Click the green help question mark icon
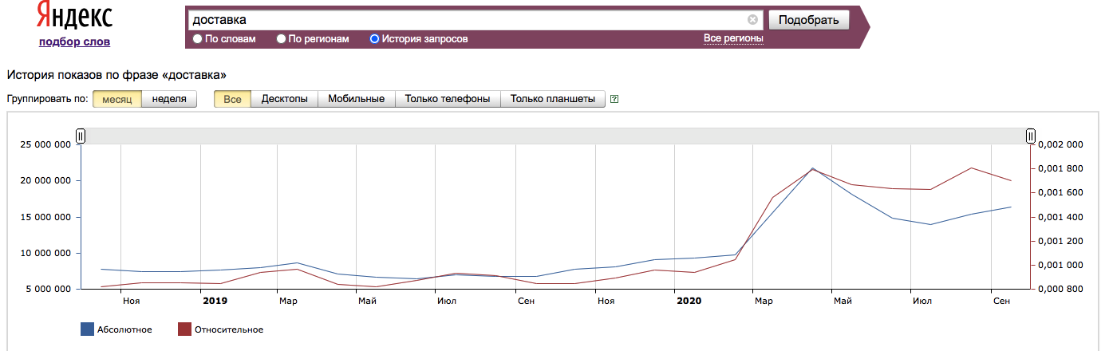This screenshot has height=351, width=1113. click(x=614, y=100)
